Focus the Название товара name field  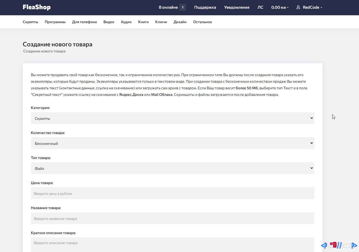pos(173,218)
